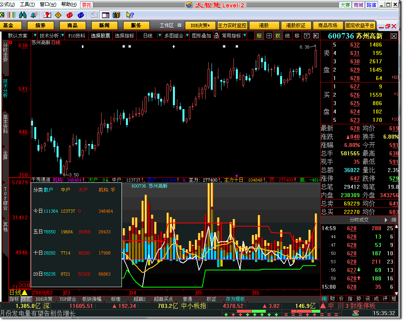Click the skip-to-end icon in chart toolbar

pyautogui.click(x=316, y=36)
